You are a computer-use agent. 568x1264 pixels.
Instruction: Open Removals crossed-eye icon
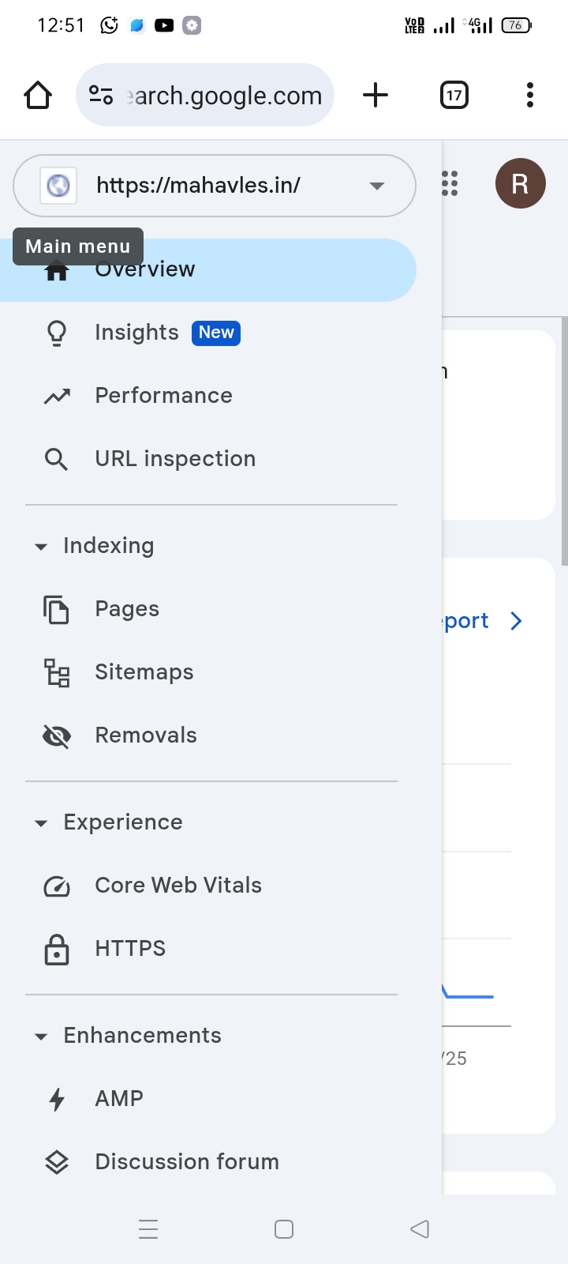pyautogui.click(x=57, y=736)
